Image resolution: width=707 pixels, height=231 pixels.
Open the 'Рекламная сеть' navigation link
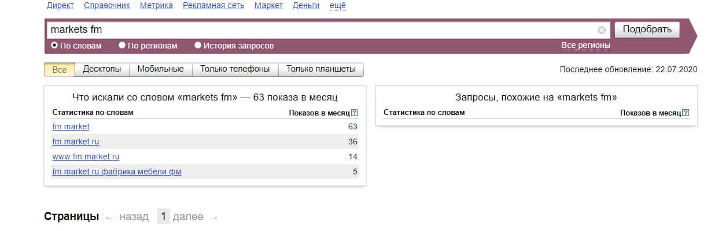[213, 6]
